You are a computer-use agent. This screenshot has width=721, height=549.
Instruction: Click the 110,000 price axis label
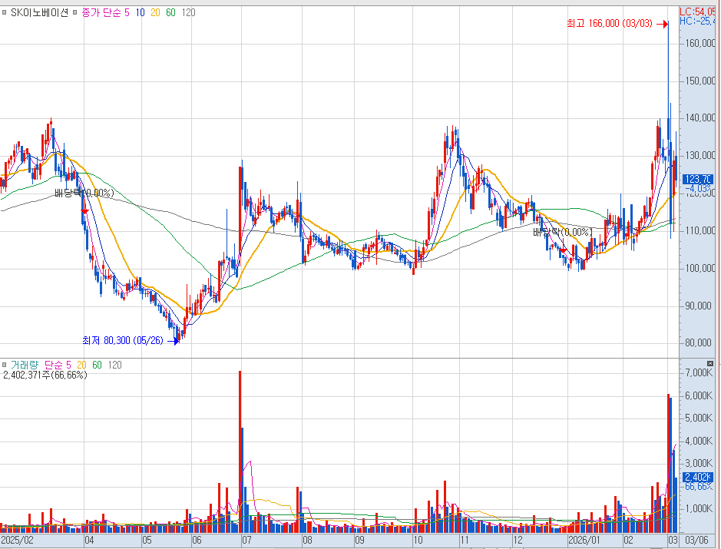coord(700,231)
